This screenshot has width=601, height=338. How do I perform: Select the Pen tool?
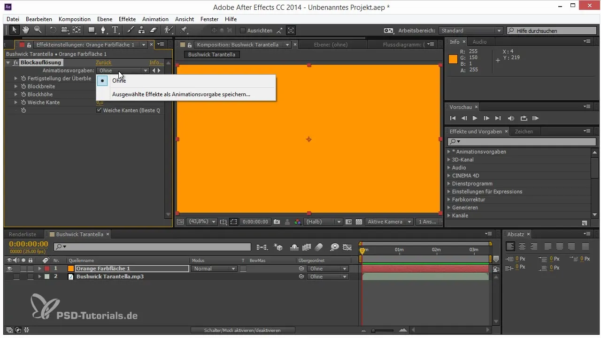(x=104, y=30)
